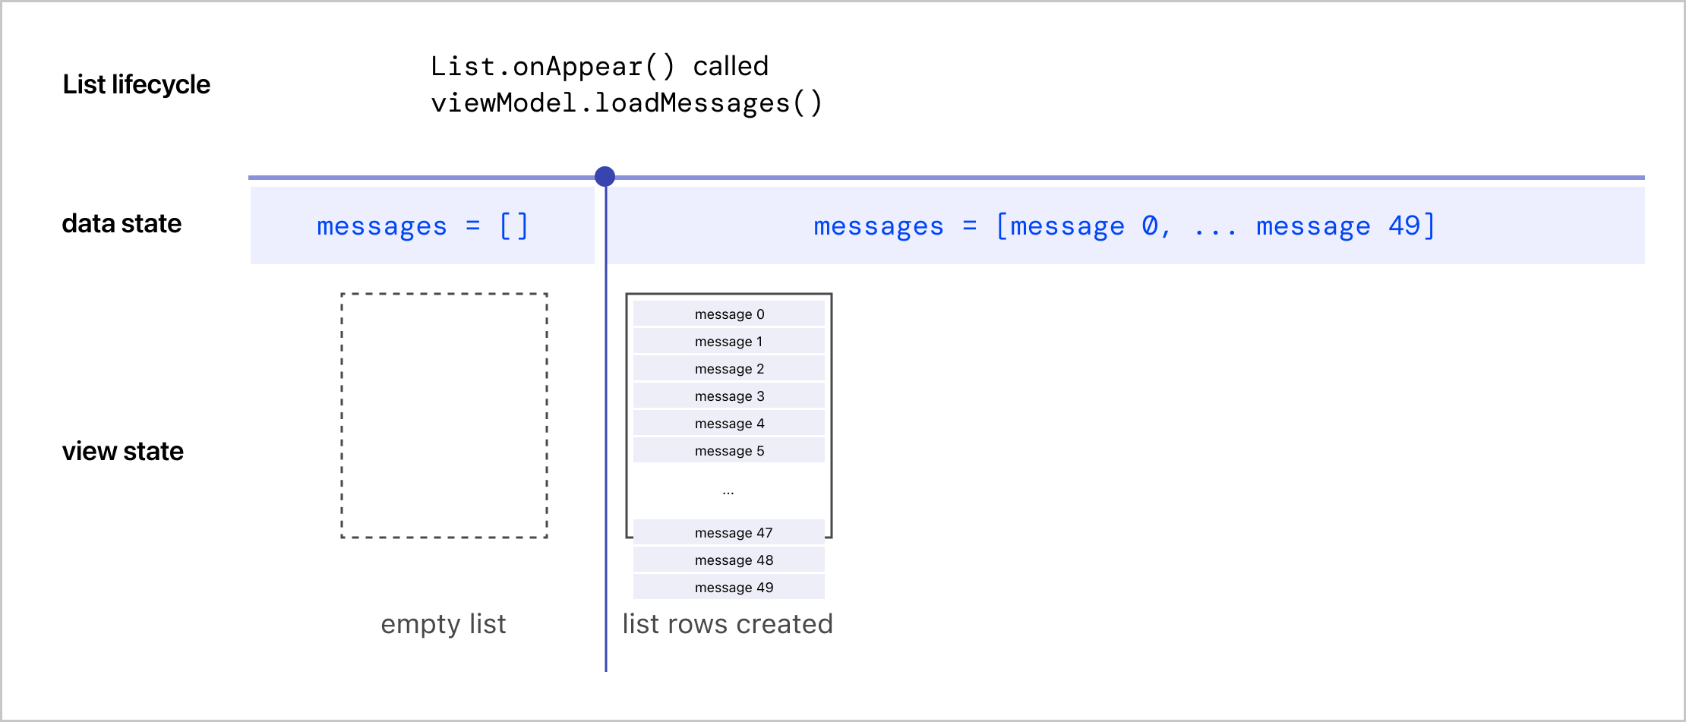Viewport: 1686px width, 722px height.
Task: Click the 'List lifecycle' label
Action: click(x=137, y=84)
